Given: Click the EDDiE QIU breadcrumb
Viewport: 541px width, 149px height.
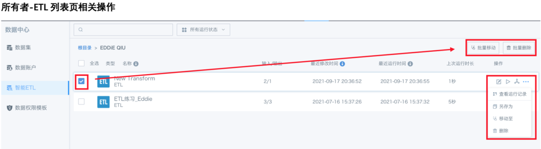Looking at the screenshot, I should [113, 48].
